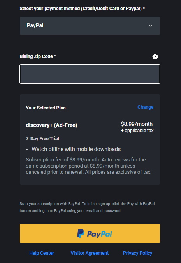Focus the Billing Zip Code input field
This screenshot has width=181, height=263.
click(90, 74)
